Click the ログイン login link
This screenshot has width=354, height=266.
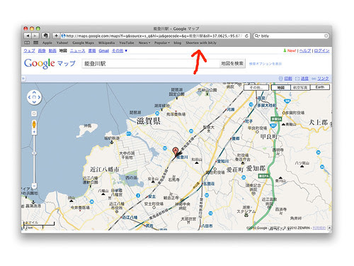tap(321, 50)
